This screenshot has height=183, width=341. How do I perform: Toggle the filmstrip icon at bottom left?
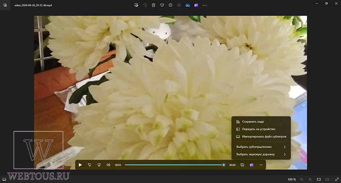click(x=4, y=179)
